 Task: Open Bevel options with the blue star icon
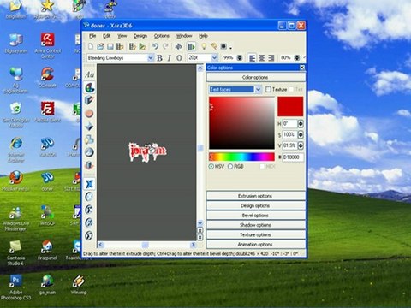coord(89,127)
